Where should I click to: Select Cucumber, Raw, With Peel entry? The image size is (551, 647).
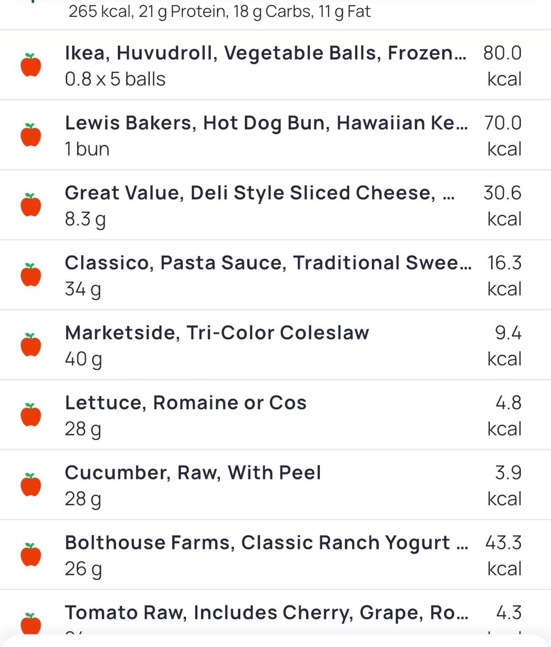point(193,473)
